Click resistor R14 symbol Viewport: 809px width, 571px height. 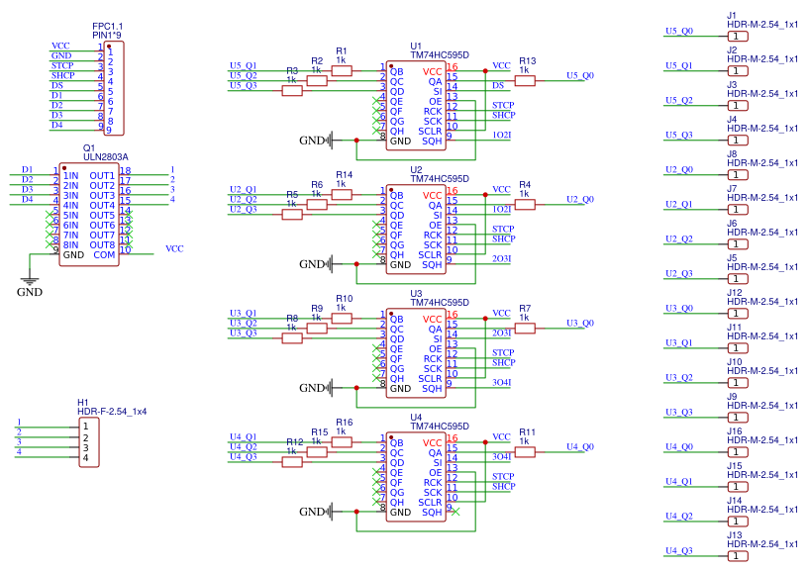click(x=342, y=195)
